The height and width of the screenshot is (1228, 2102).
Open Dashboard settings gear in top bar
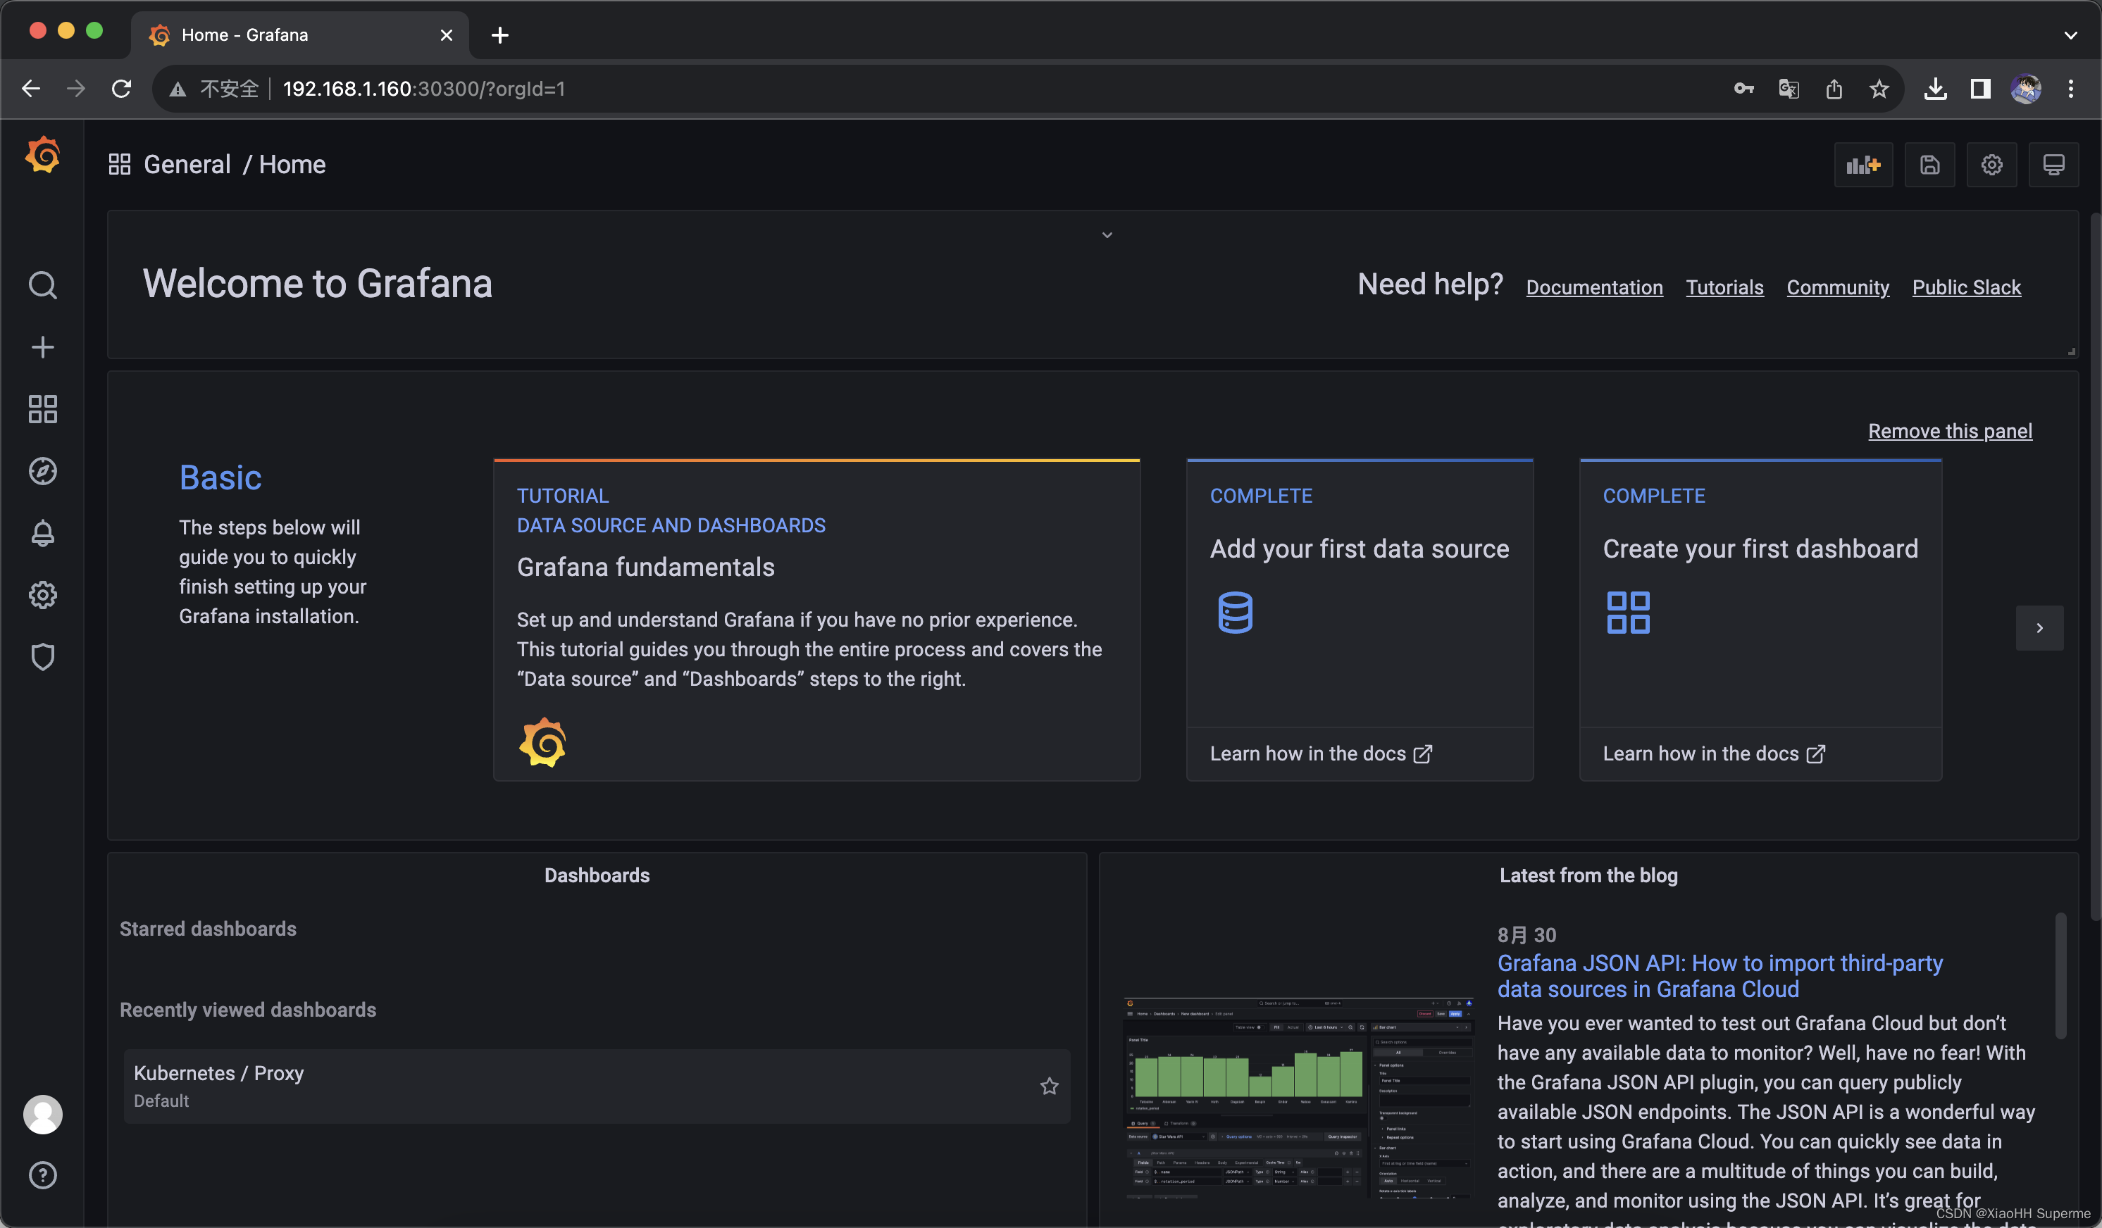click(1991, 165)
